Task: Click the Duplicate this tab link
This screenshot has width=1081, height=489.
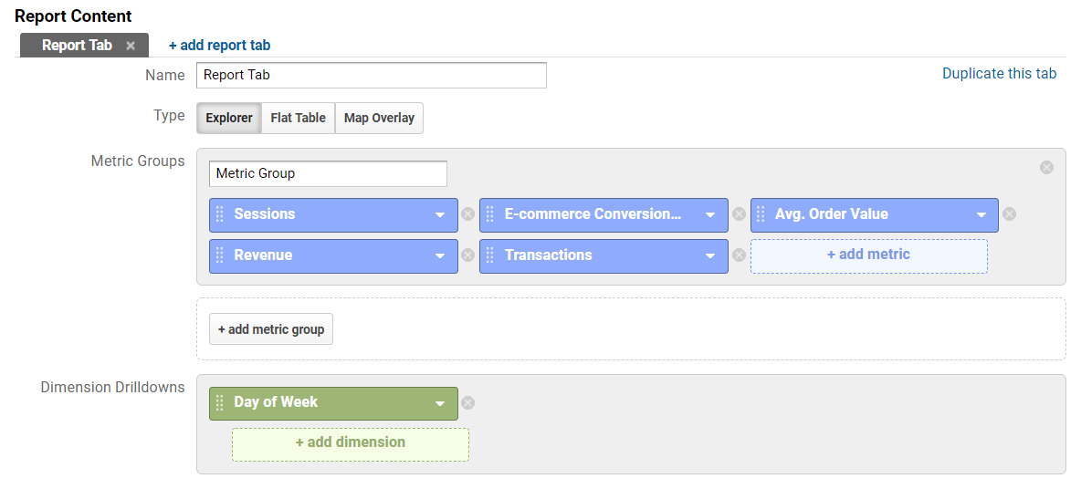Action: (x=999, y=74)
